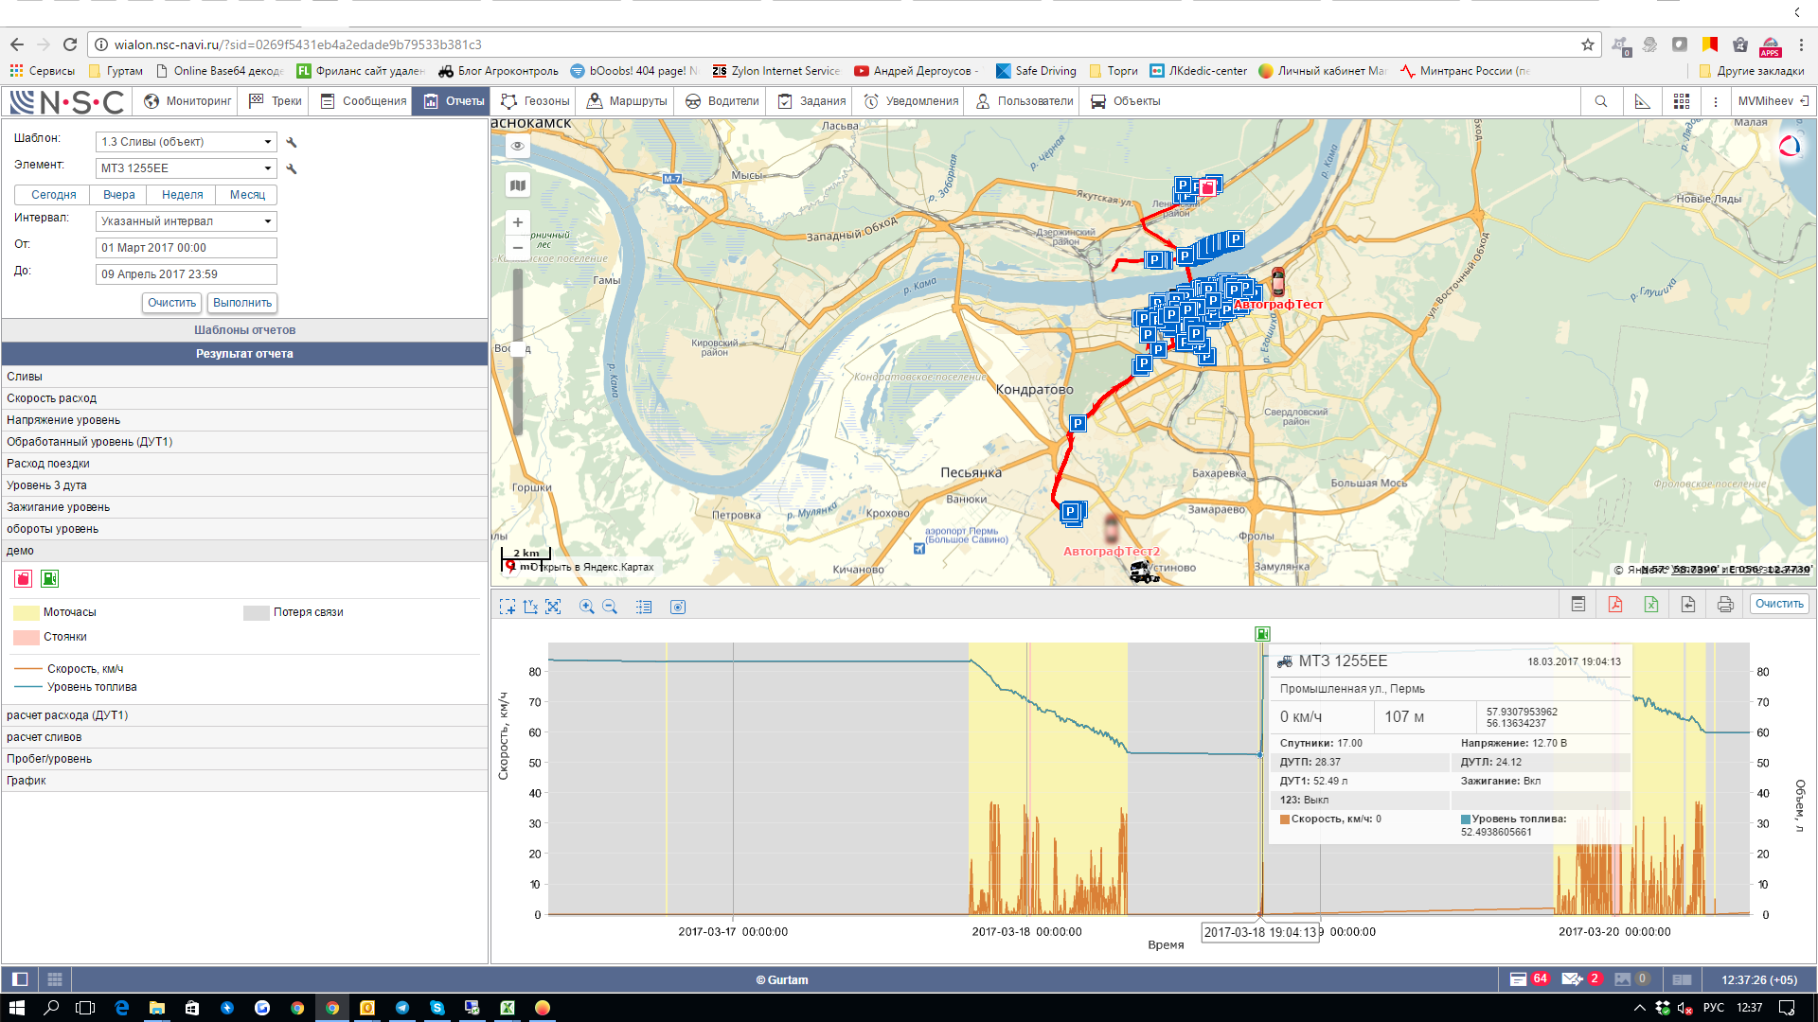The height and width of the screenshot is (1022, 1818).
Task: Open search tool in top bar
Action: tap(1600, 101)
